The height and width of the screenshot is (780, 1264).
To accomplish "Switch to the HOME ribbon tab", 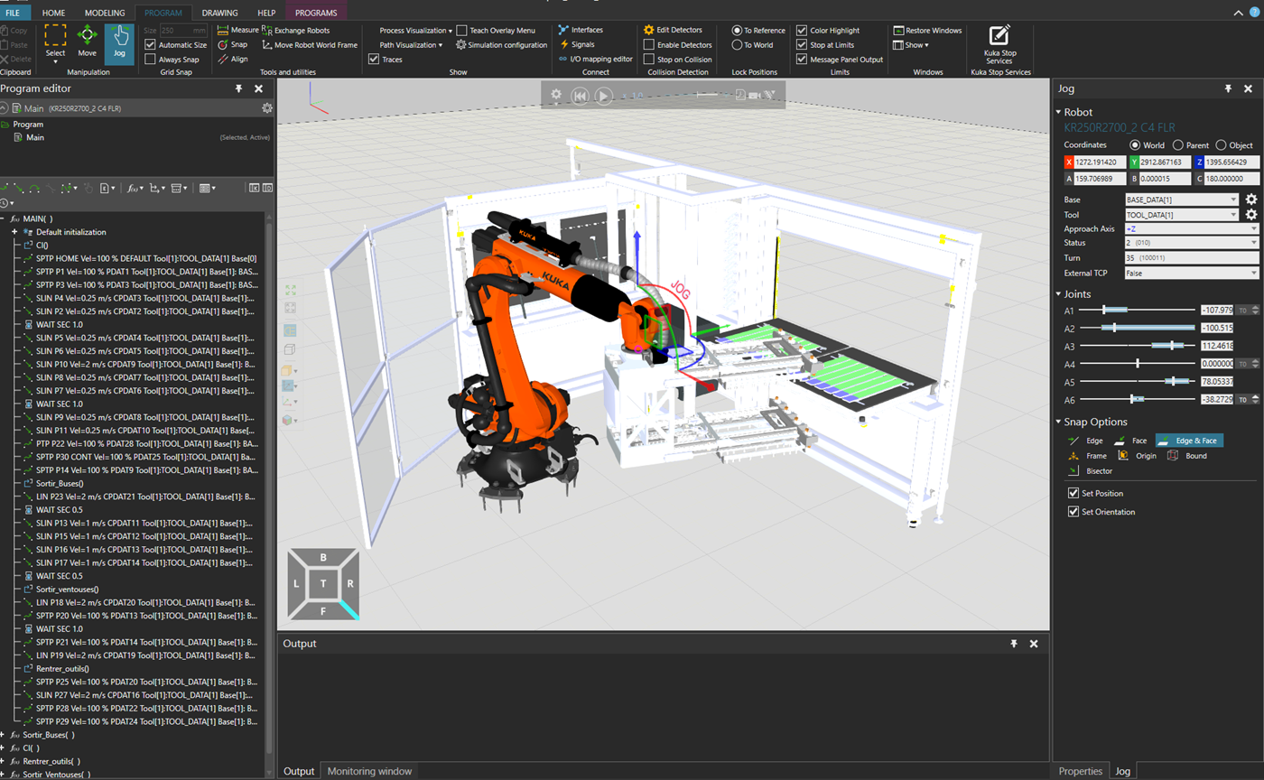I will 53,13.
